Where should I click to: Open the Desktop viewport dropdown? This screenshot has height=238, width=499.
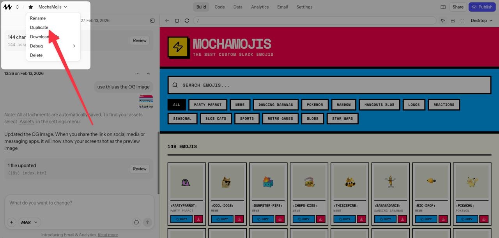click(481, 20)
